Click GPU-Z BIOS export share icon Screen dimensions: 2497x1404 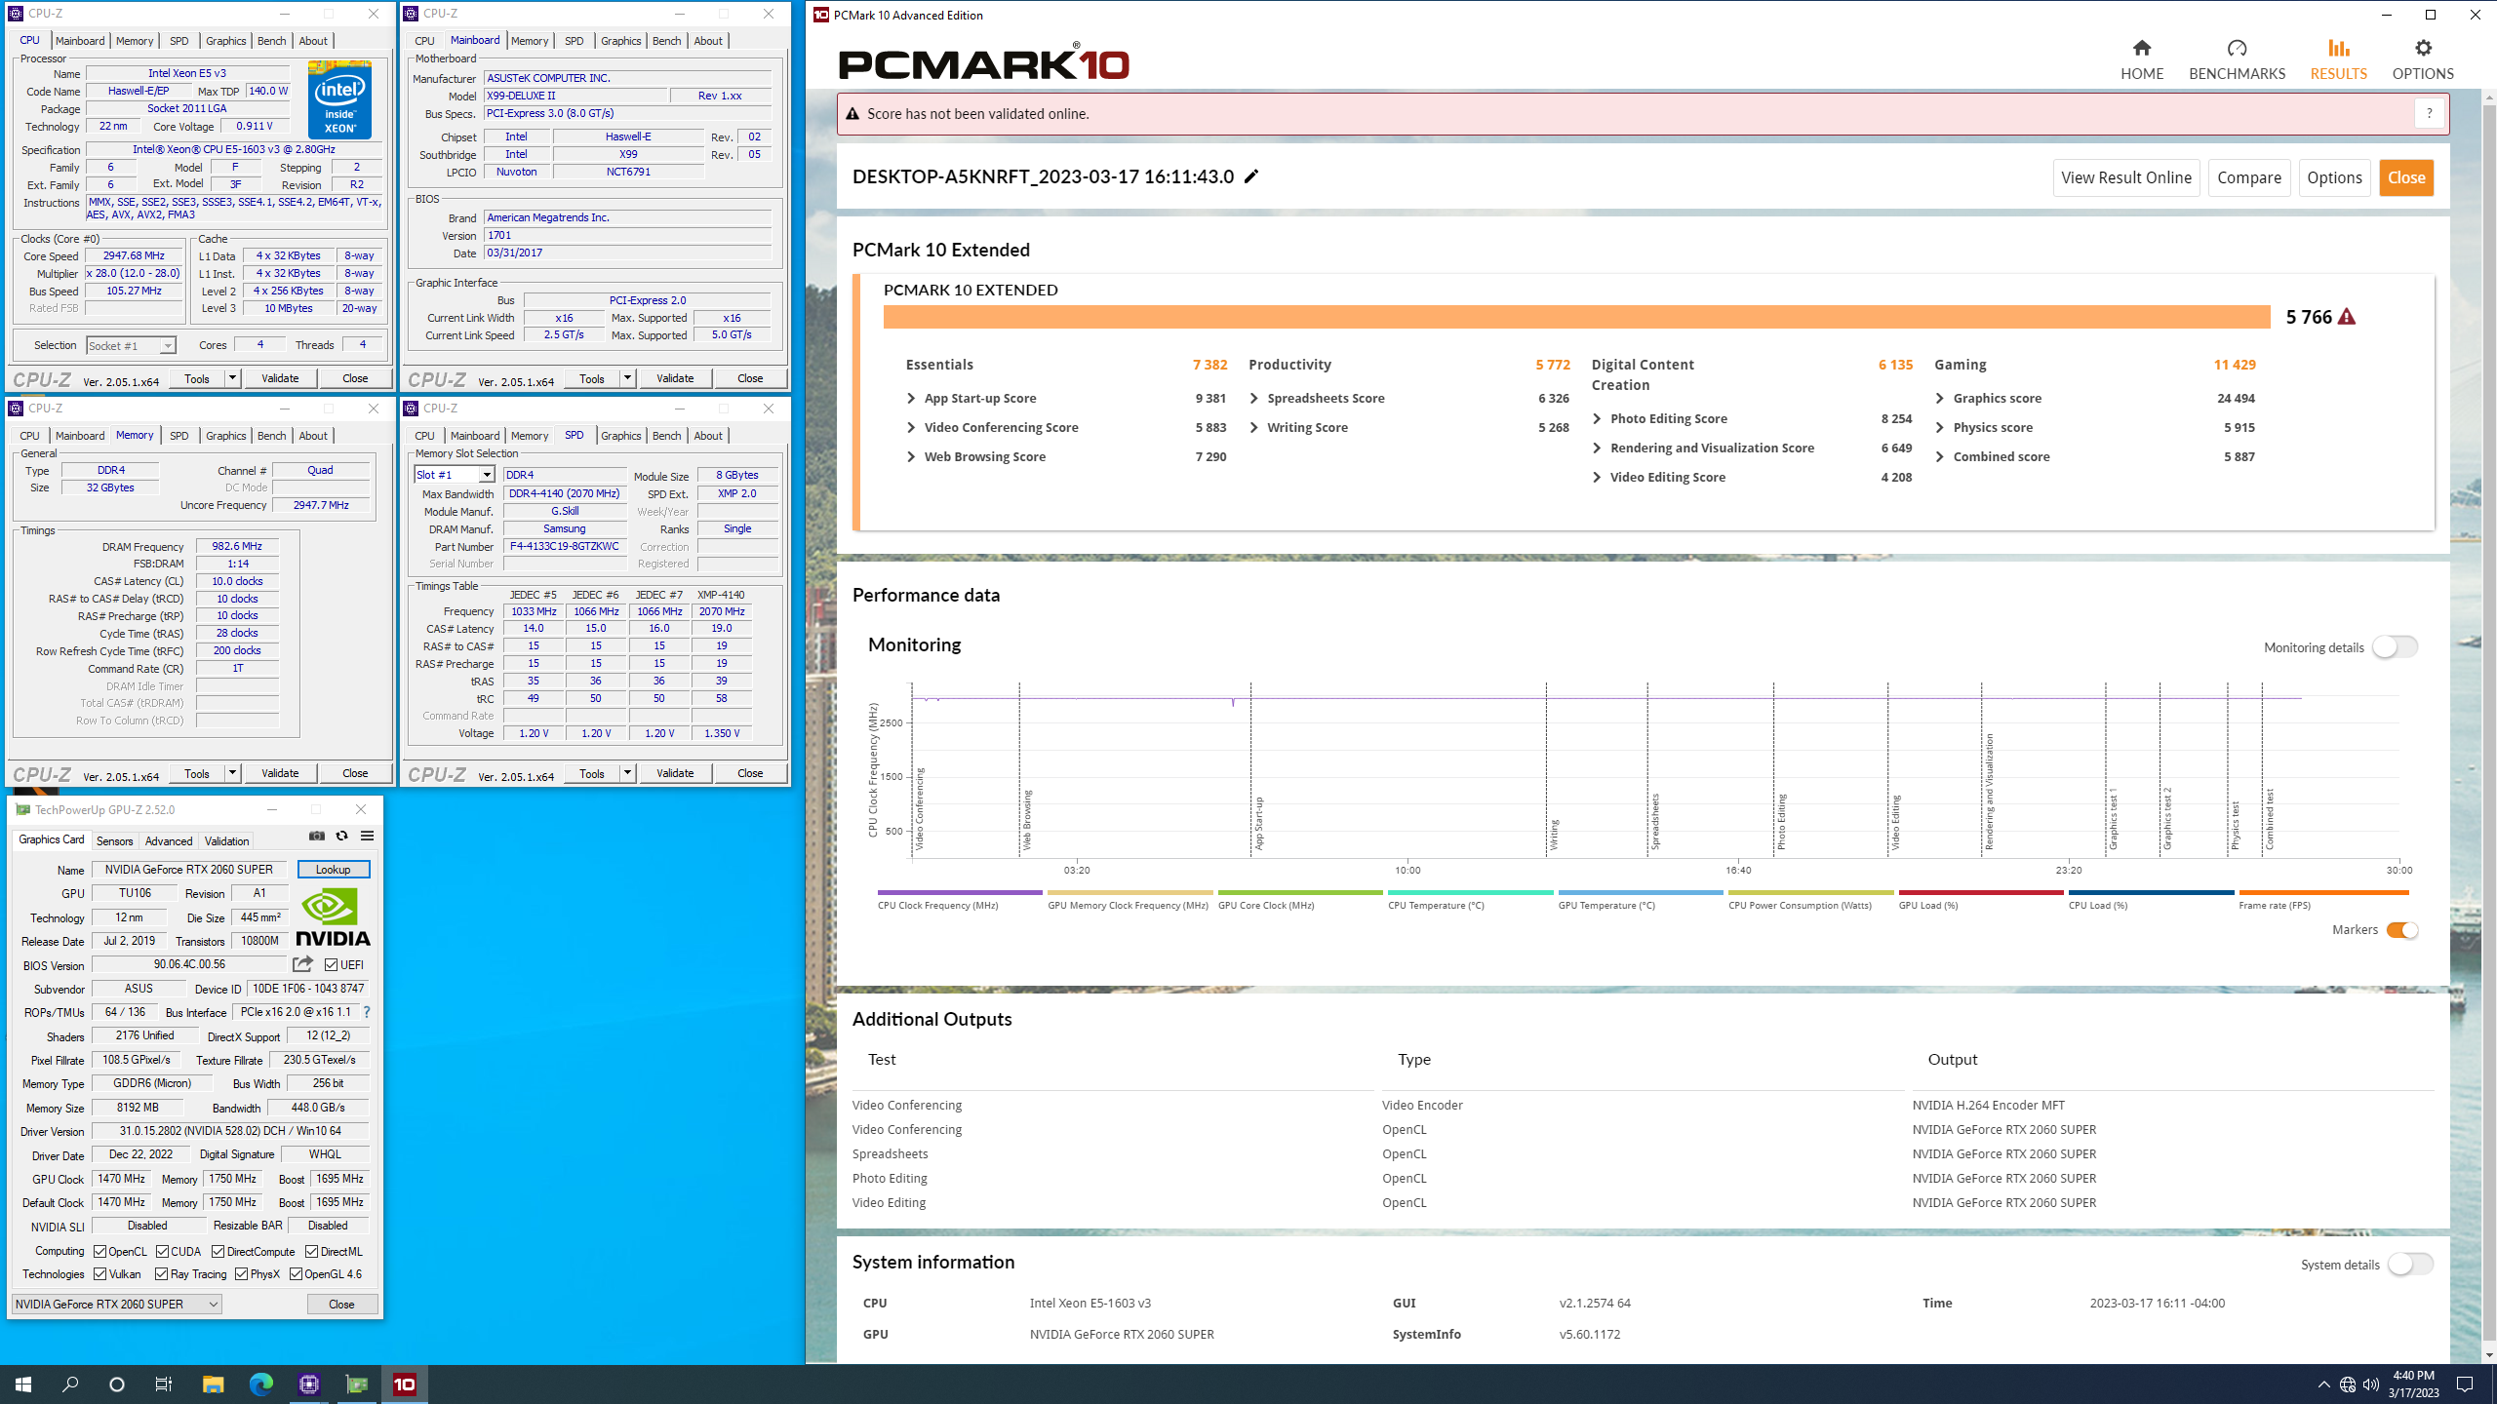[302, 964]
